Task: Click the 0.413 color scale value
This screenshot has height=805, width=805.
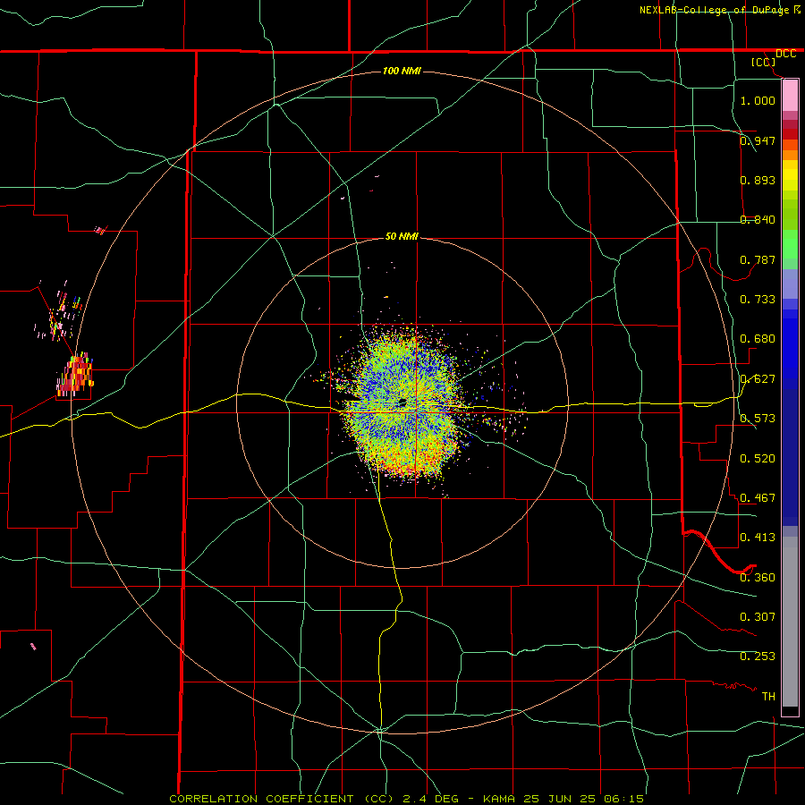Action: tap(758, 538)
